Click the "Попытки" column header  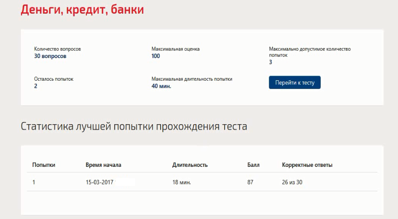(x=44, y=165)
